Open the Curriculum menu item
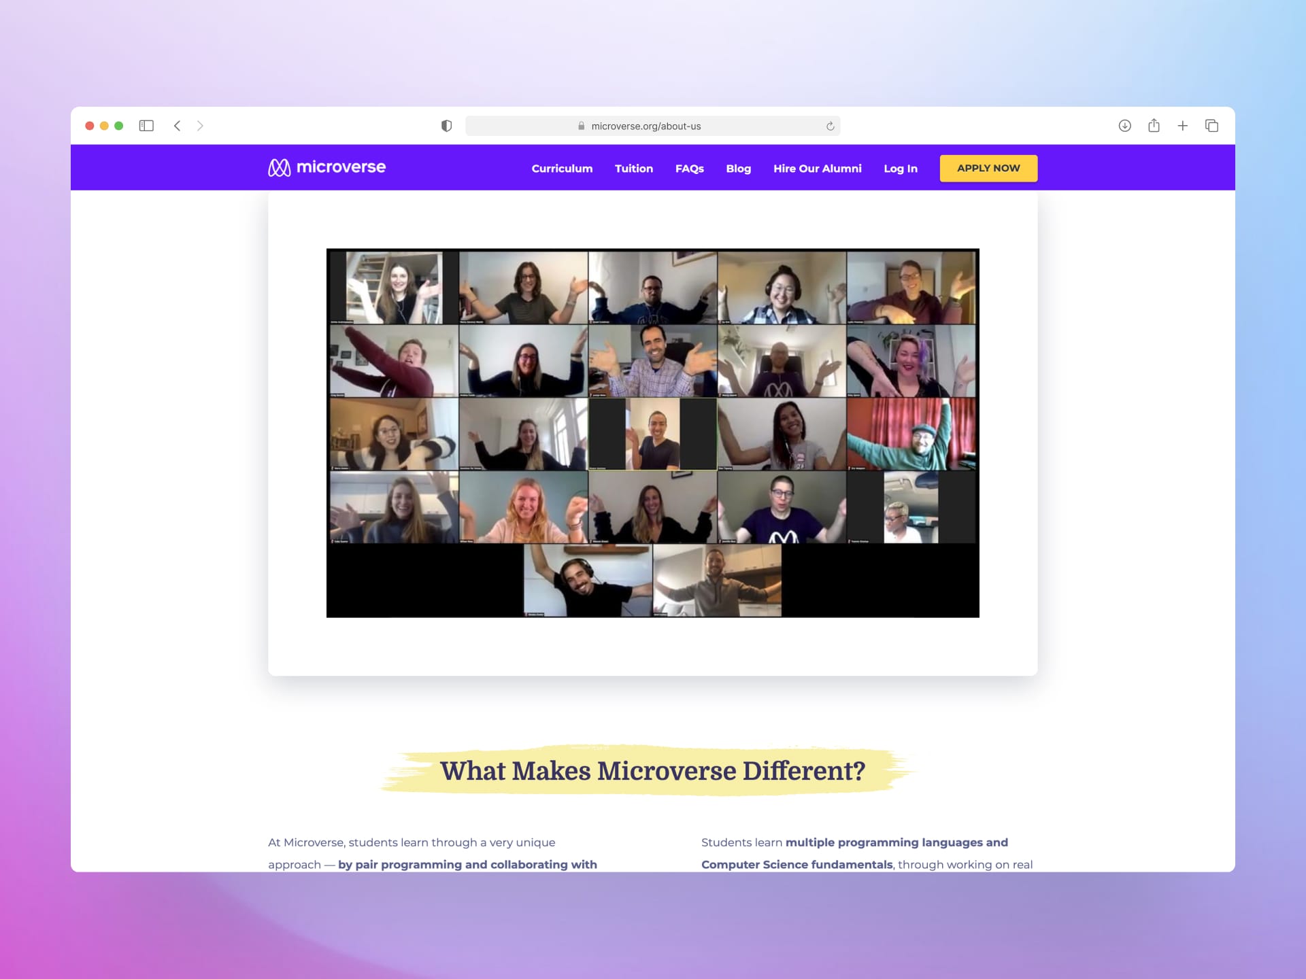 [x=562, y=169]
